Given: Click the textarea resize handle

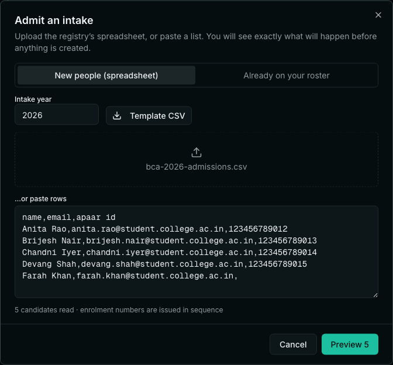Looking at the screenshot, I should point(375,295).
